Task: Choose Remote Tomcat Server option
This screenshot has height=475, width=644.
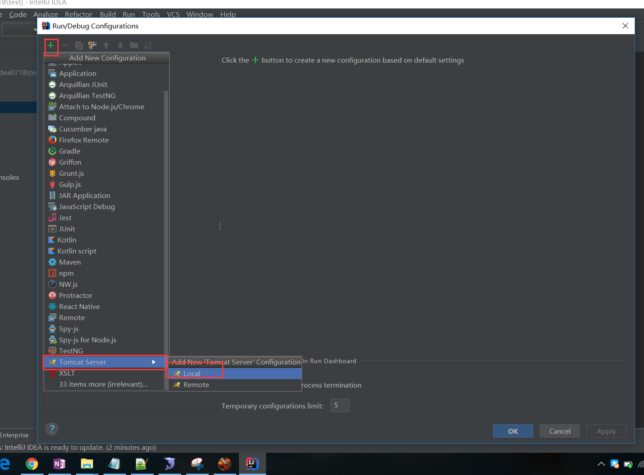Action: (235, 384)
